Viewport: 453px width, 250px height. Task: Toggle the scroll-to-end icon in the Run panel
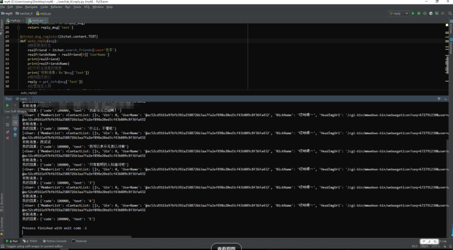15,123
